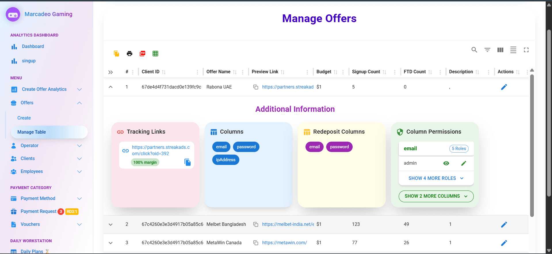Open Rabona UAE preview link
Screen dimensions: 552x254
point(288,87)
